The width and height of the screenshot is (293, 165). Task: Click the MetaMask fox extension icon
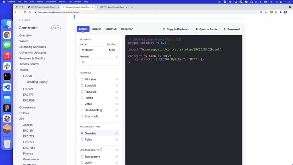pos(271,12)
